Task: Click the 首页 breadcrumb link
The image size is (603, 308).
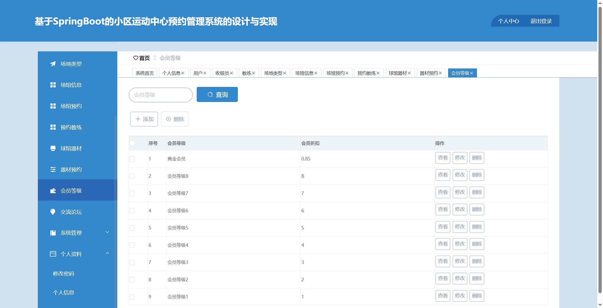Action: pos(145,58)
